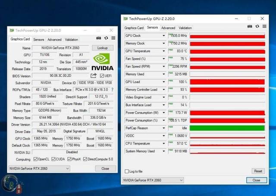Open Validation tab in left window
Screen dimensions: 276x196
72,40
